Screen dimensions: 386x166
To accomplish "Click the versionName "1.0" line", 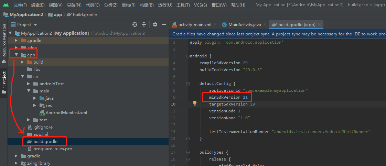I will click(x=229, y=118).
